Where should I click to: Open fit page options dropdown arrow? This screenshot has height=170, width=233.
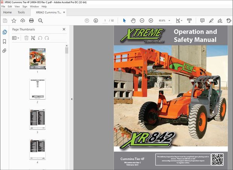click(182, 21)
